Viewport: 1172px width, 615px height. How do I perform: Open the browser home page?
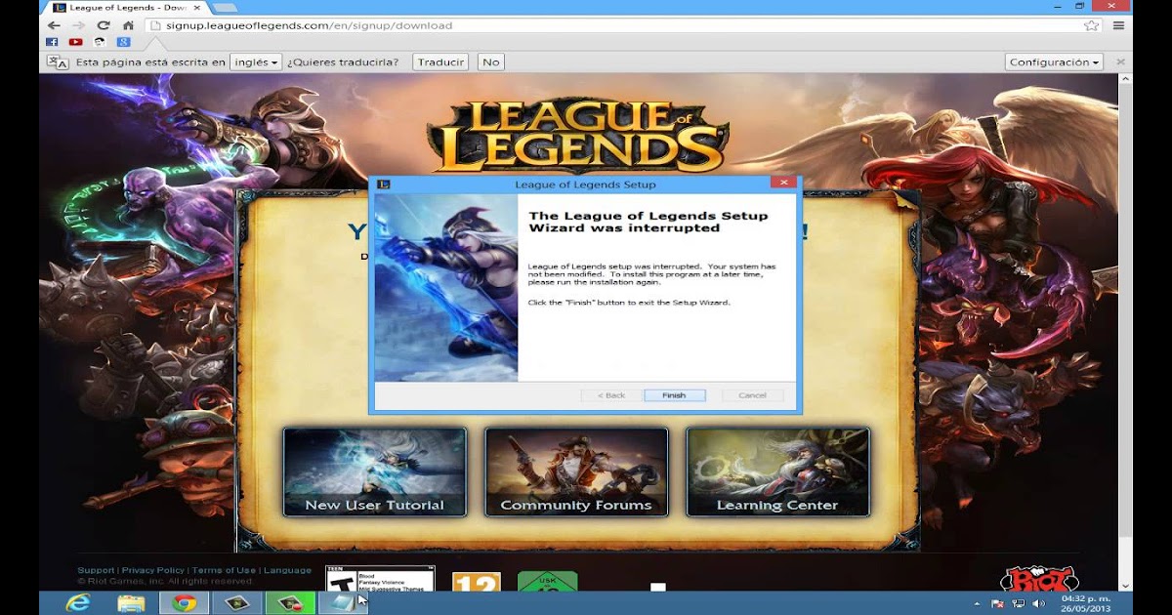pos(128,25)
